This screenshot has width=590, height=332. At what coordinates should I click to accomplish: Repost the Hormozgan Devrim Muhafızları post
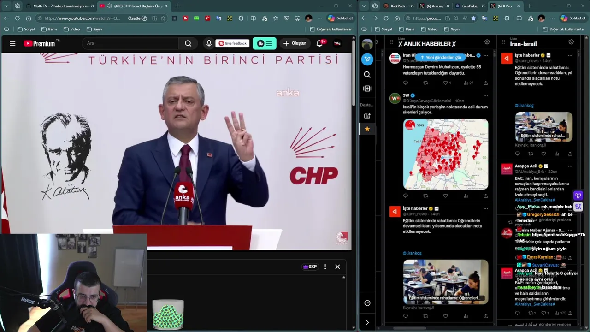pos(425,83)
